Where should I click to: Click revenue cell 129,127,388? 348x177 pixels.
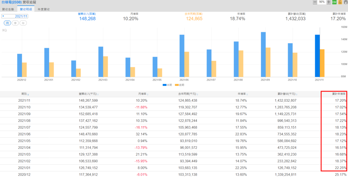tap(88, 154)
